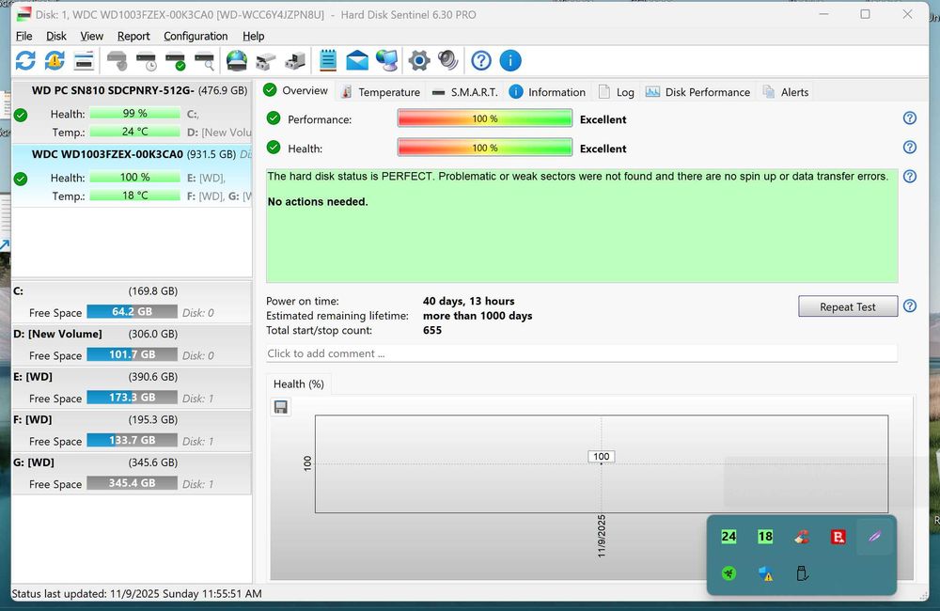This screenshot has height=611, width=940.
Task: Select the D: [New Volume] partition label
Action: [57, 334]
